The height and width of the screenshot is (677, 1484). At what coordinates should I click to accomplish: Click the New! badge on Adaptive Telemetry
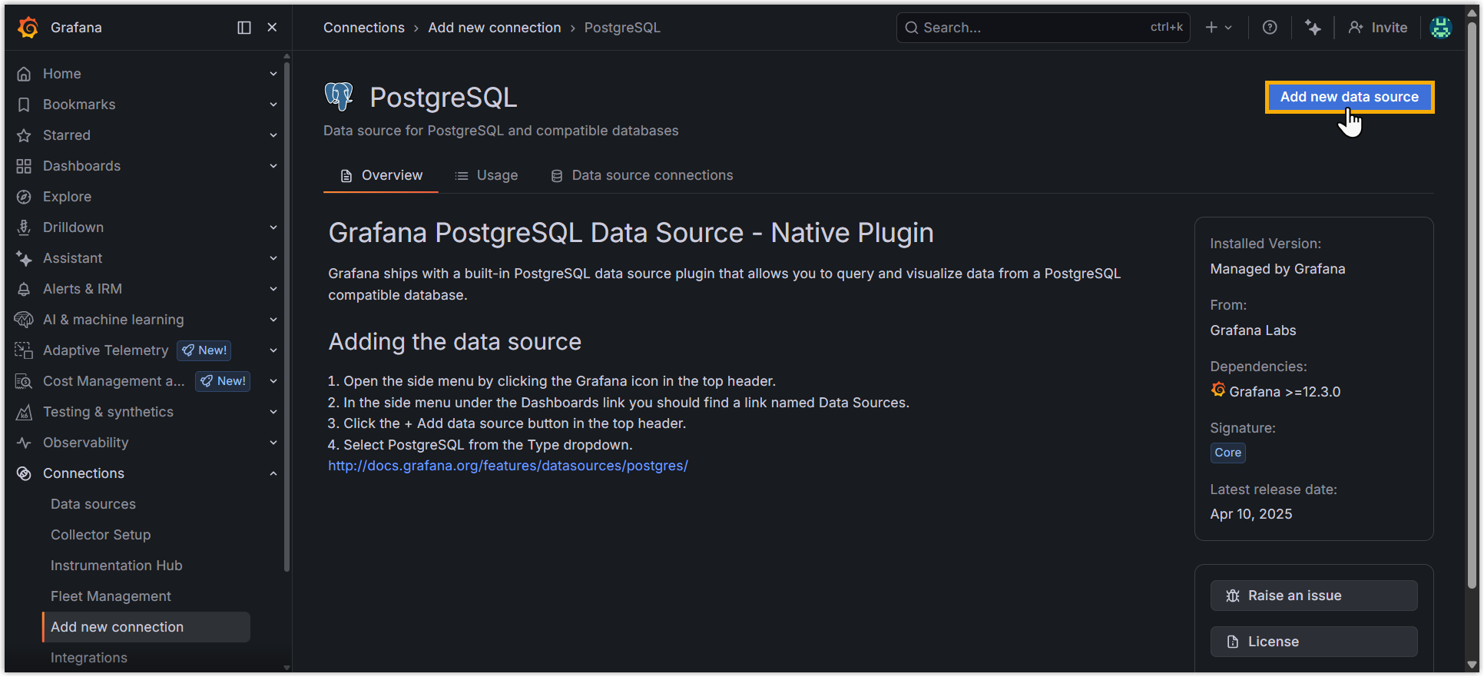[204, 350]
